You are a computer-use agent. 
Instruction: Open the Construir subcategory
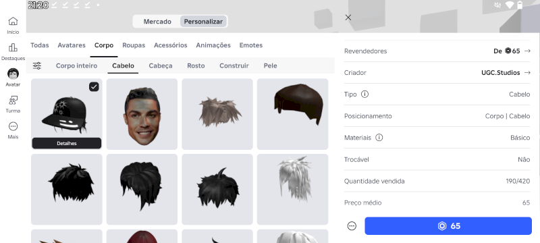234,65
